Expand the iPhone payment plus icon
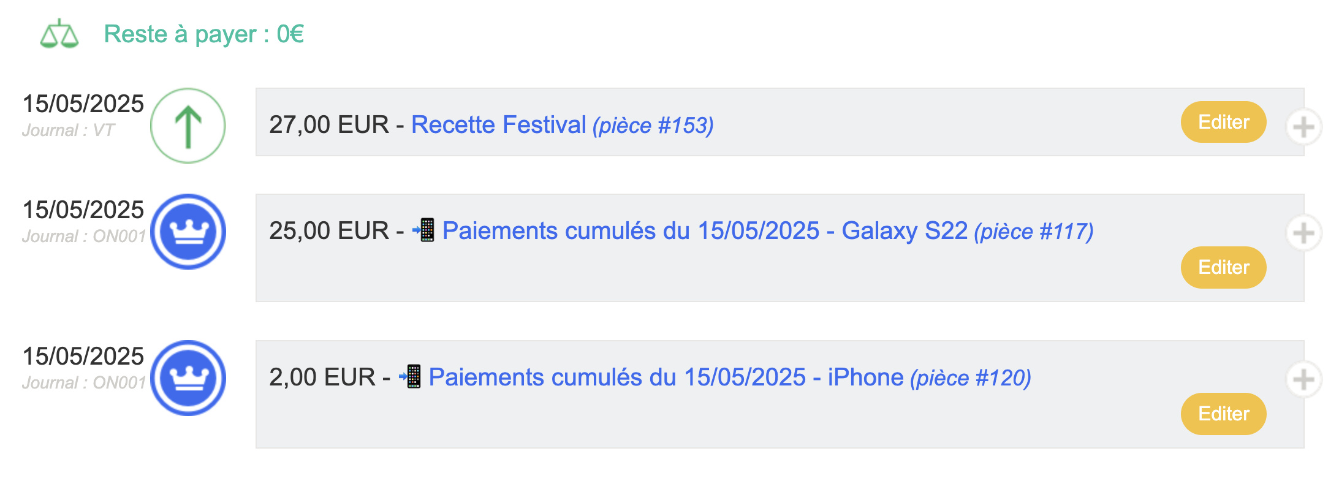The image size is (1339, 478). (x=1303, y=379)
